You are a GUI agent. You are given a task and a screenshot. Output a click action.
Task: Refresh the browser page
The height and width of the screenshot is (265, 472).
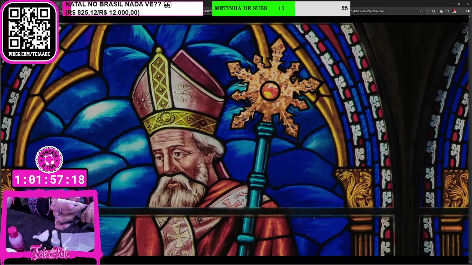point(434,11)
